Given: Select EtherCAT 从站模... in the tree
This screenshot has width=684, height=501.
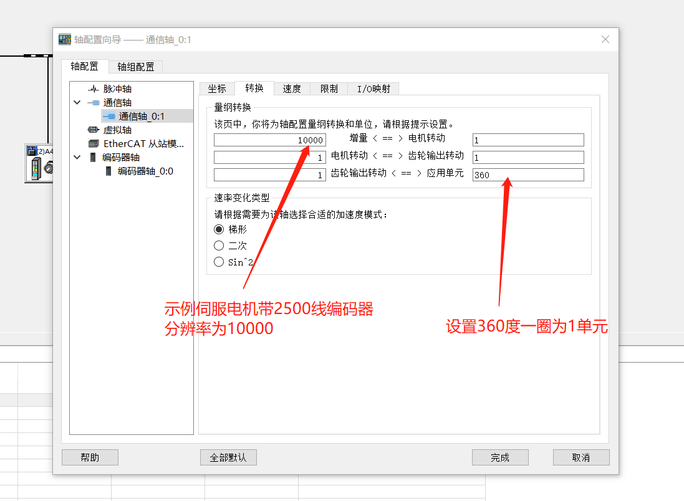Looking at the screenshot, I should pos(143,143).
